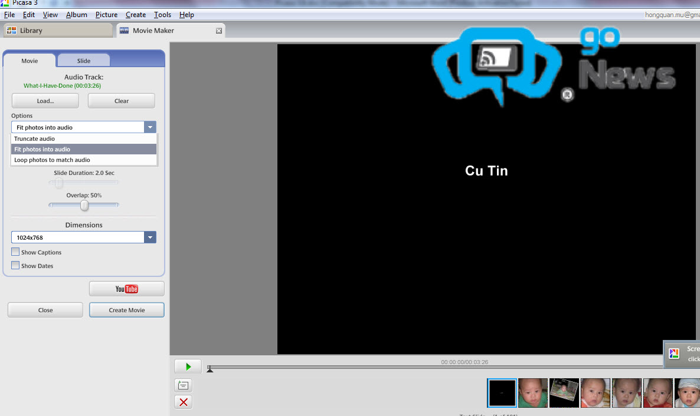
Task: Click the account email hongquan.mu
Action: [672, 15]
